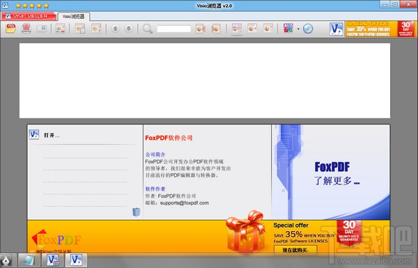This screenshot has height=268, width=418.
Task: Click the toolbar search text field
Action: pos(173,29)
